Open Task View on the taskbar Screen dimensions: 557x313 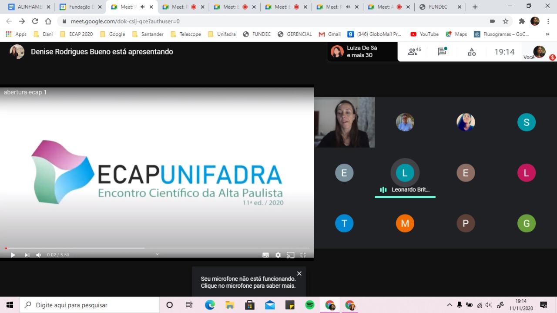click(189, 305)
